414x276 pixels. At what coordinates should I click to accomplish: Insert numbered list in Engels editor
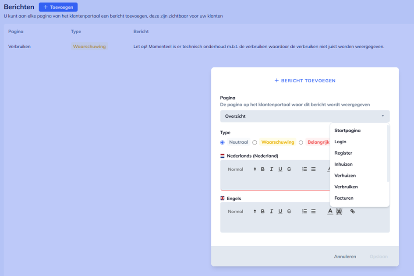pos(304,211)
